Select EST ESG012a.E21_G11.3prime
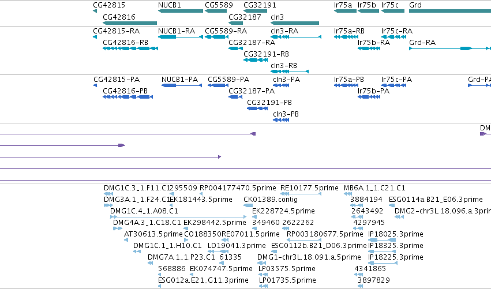 203,280
